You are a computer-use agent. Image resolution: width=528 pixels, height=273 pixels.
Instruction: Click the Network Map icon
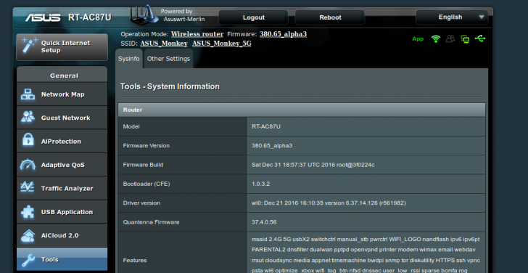[28, 94]
